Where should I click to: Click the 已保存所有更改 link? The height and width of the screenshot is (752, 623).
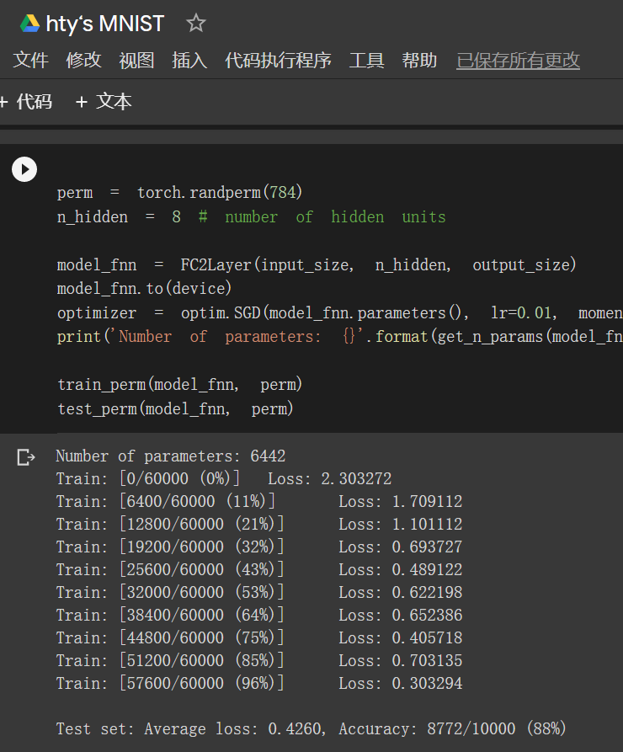coord(518,61)
